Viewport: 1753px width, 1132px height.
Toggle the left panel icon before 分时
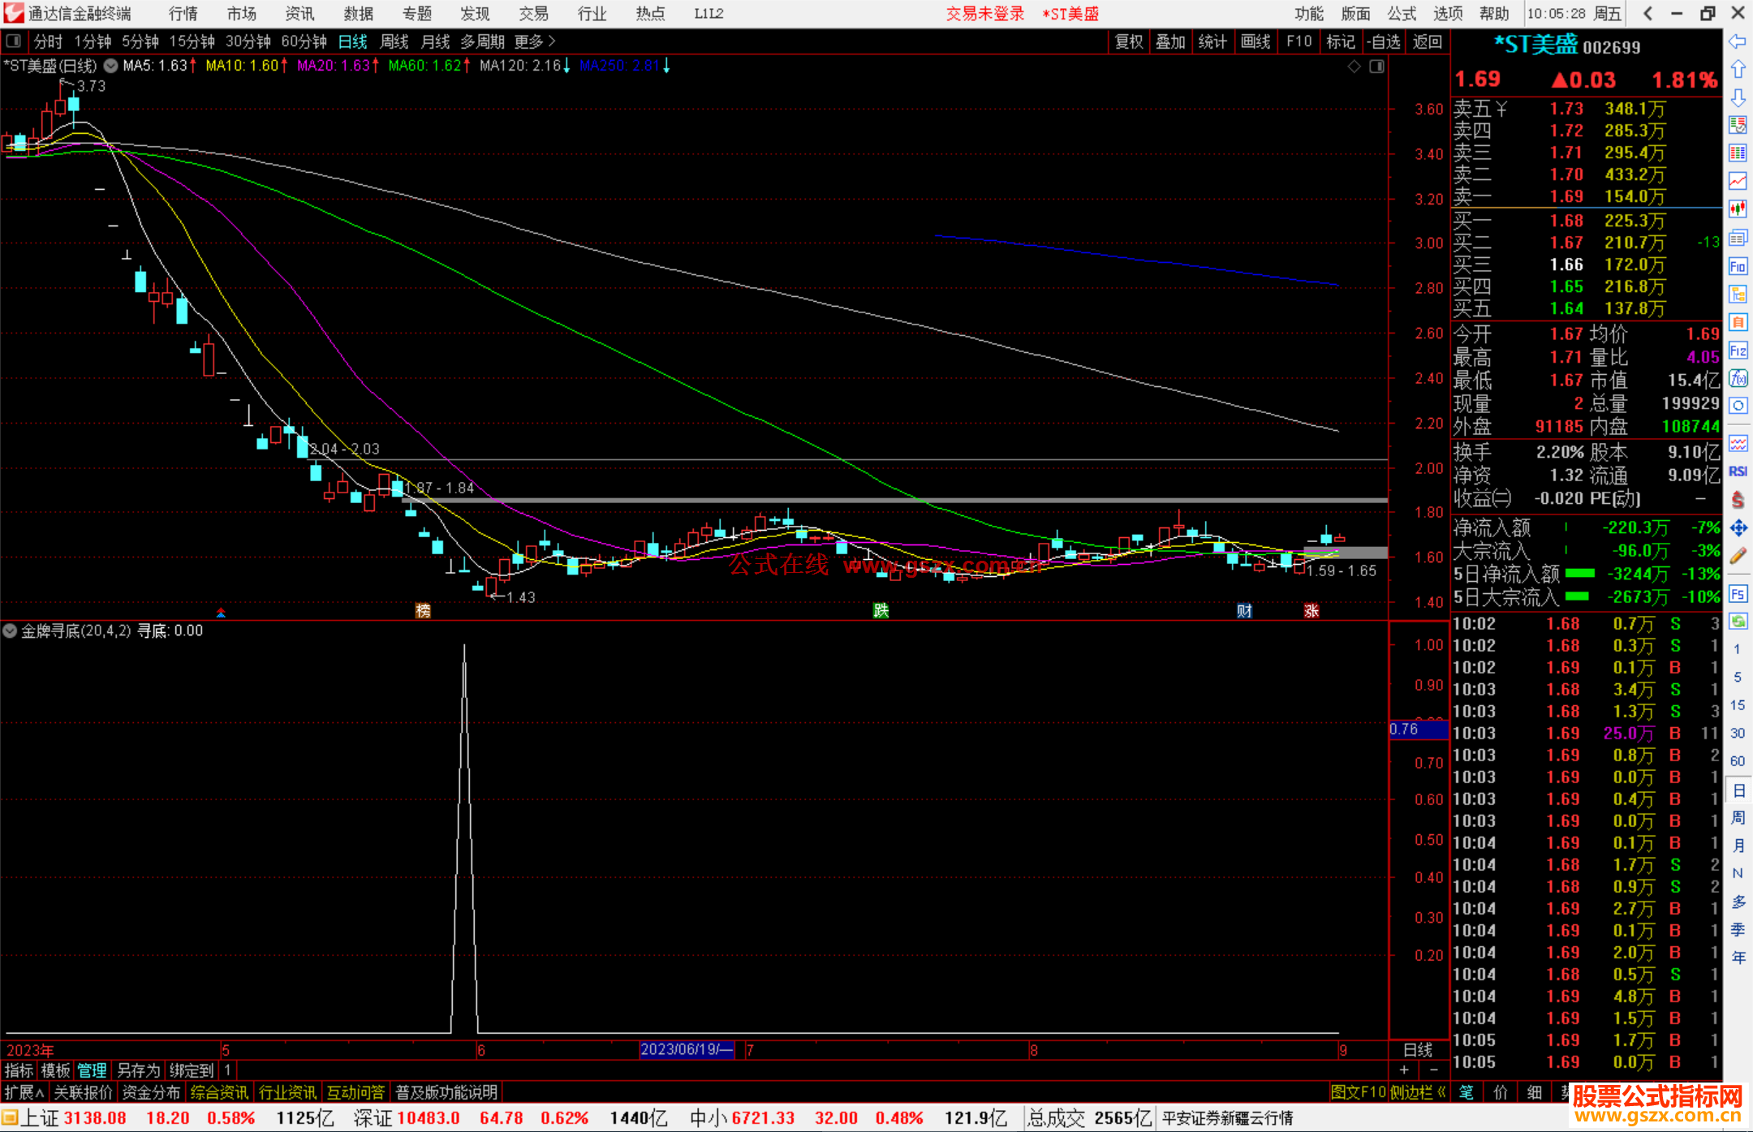[14, 41]
